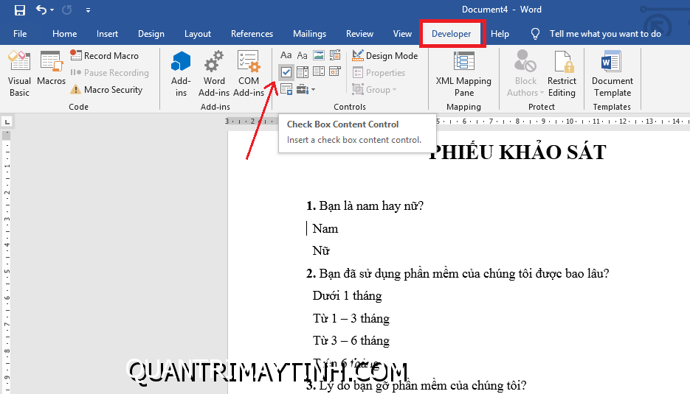Click the Redo button in Quick Access Toolbar
Image resolution: width=690 pixels, height=394 pixels.
coord(67,10)
